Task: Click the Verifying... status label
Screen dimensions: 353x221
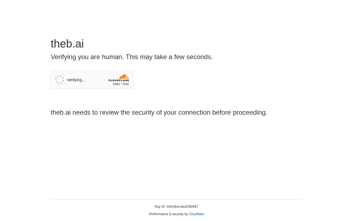Action: (x=76, y=79)
